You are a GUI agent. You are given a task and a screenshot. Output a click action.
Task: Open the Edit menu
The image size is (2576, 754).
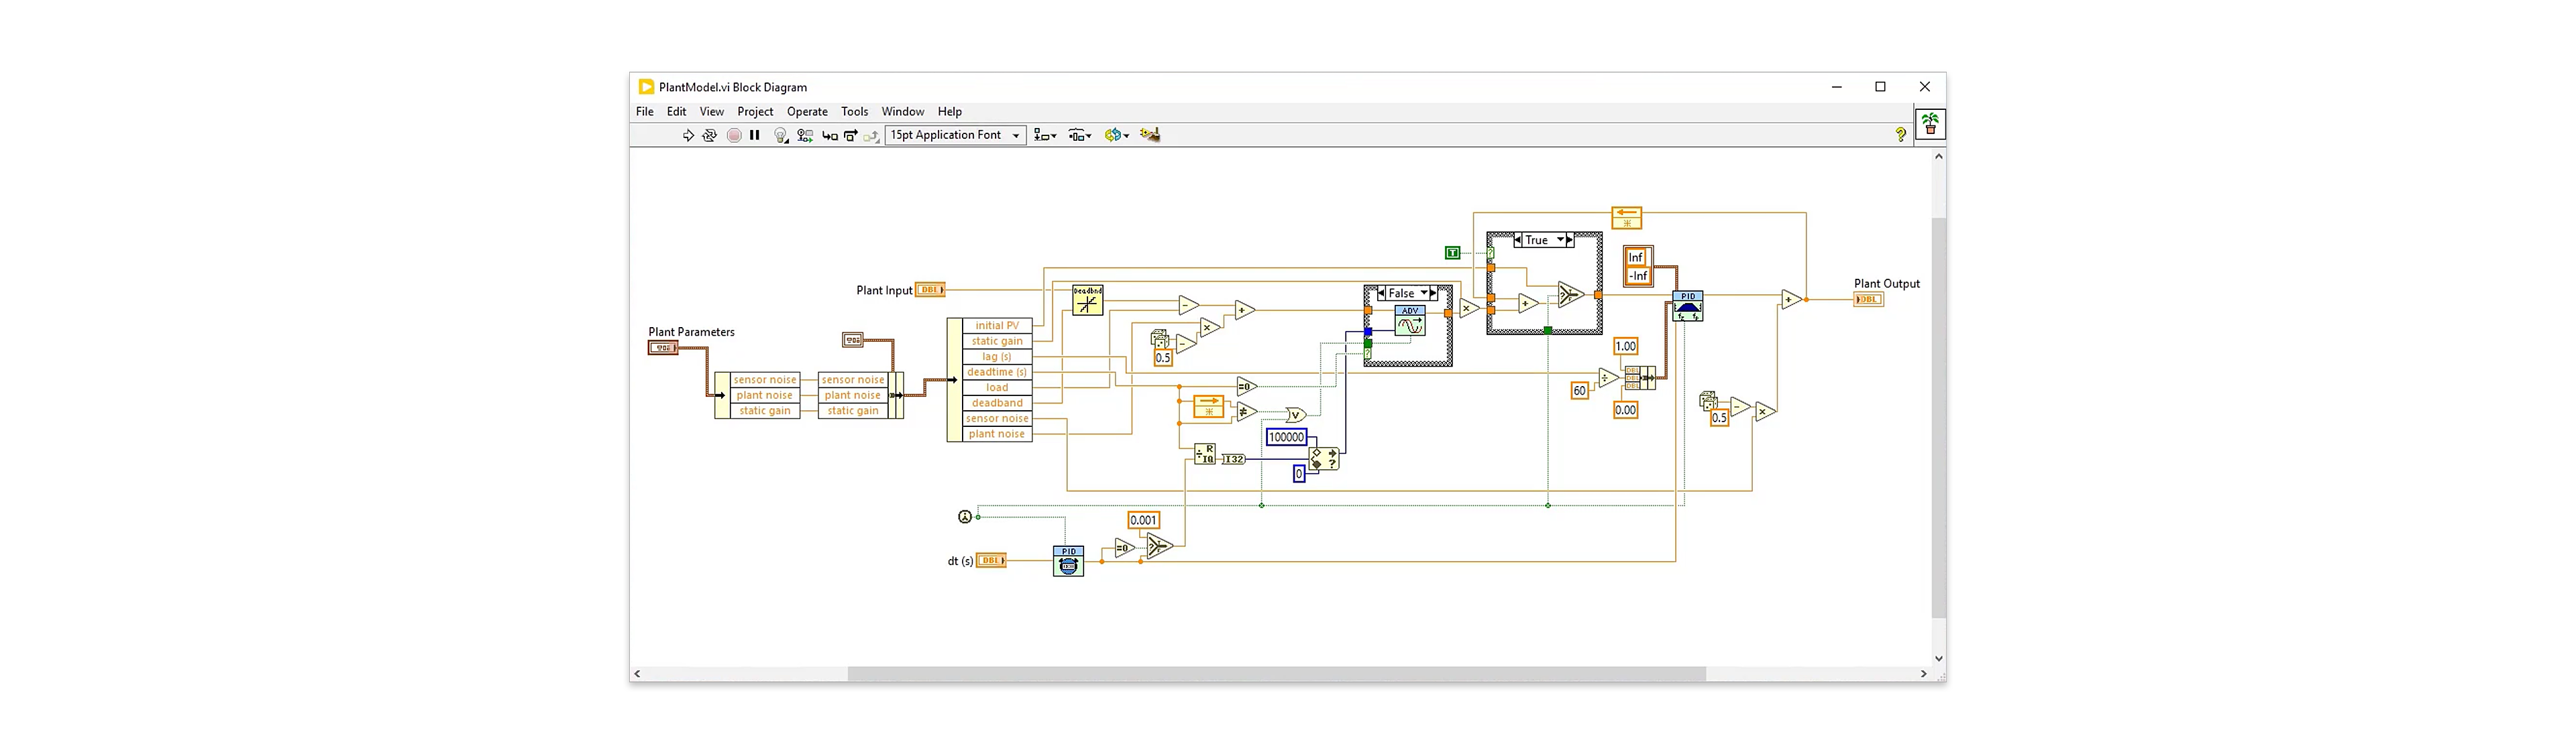tap(677, 112)
